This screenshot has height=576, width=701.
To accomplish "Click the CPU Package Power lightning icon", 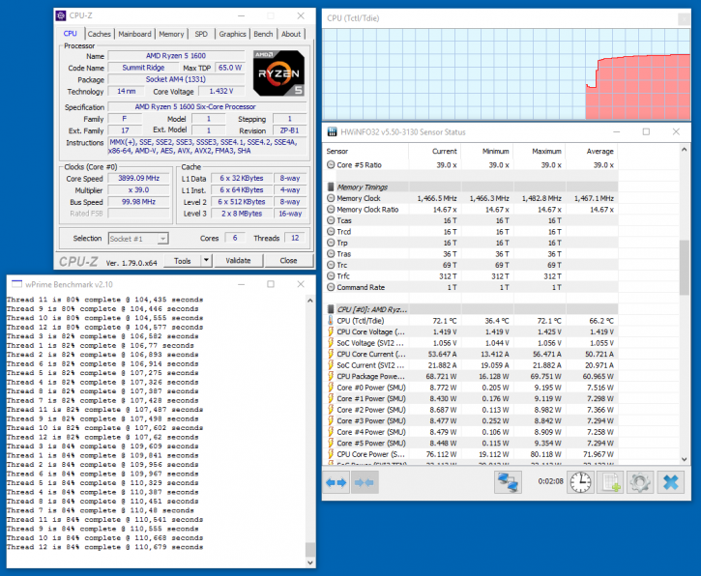I will (x=331, y=376).
